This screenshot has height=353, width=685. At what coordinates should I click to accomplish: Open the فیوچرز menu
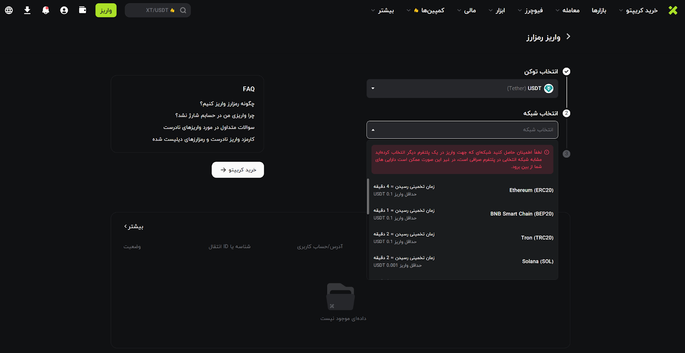click(x=530, y=10)
